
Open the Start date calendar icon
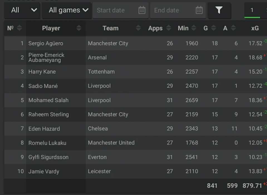142,10
